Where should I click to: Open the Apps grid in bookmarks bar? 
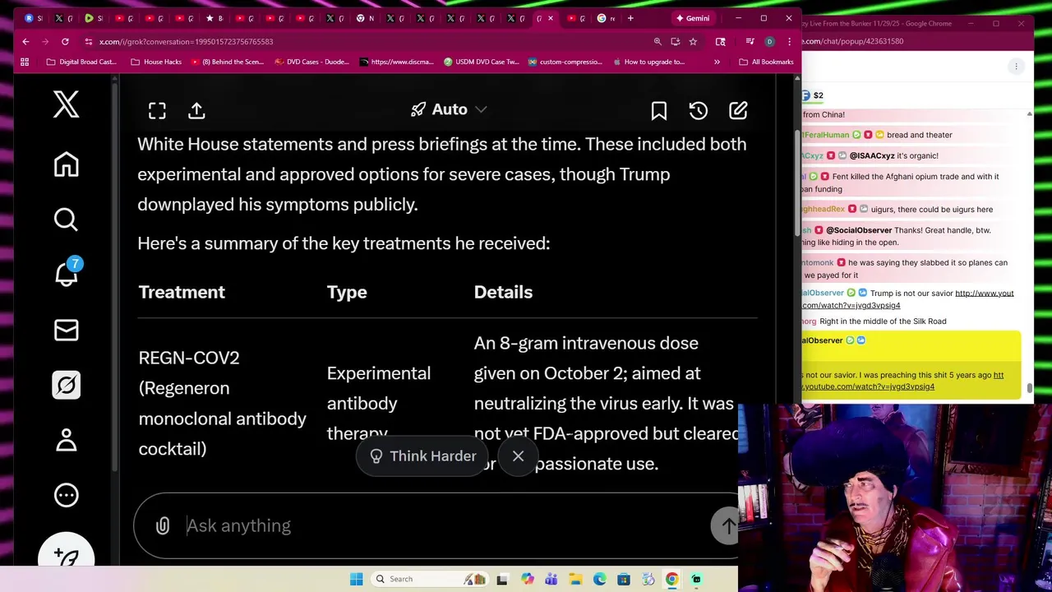tap(25, 62)
